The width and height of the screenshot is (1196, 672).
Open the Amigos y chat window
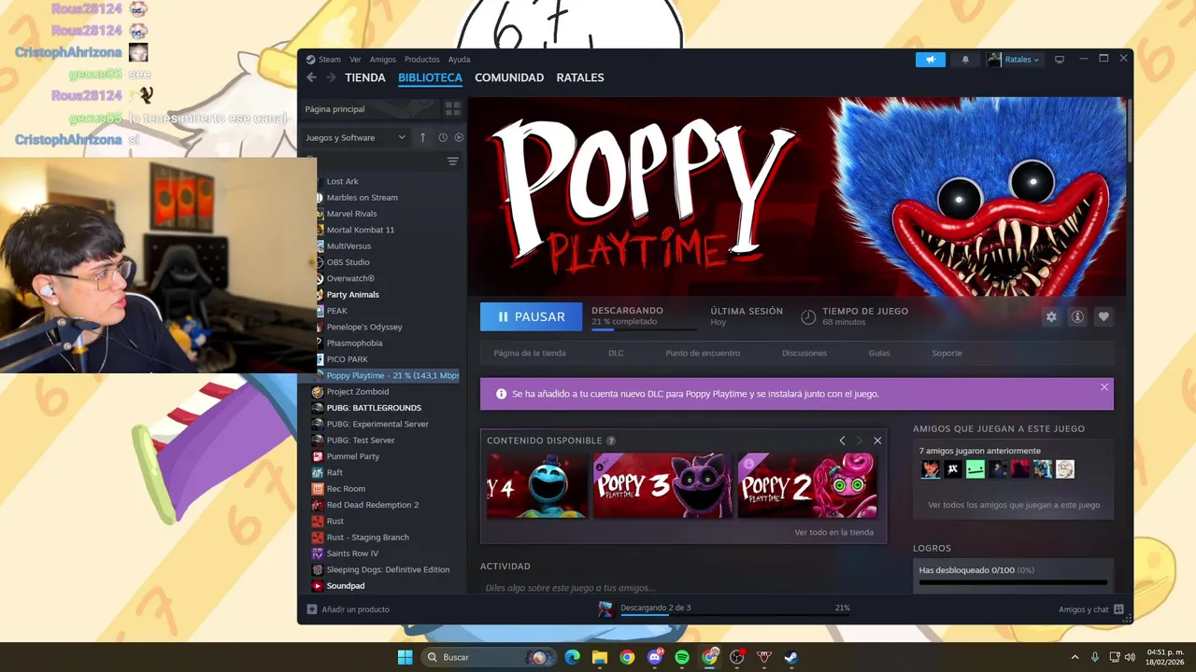point(1090,609)
